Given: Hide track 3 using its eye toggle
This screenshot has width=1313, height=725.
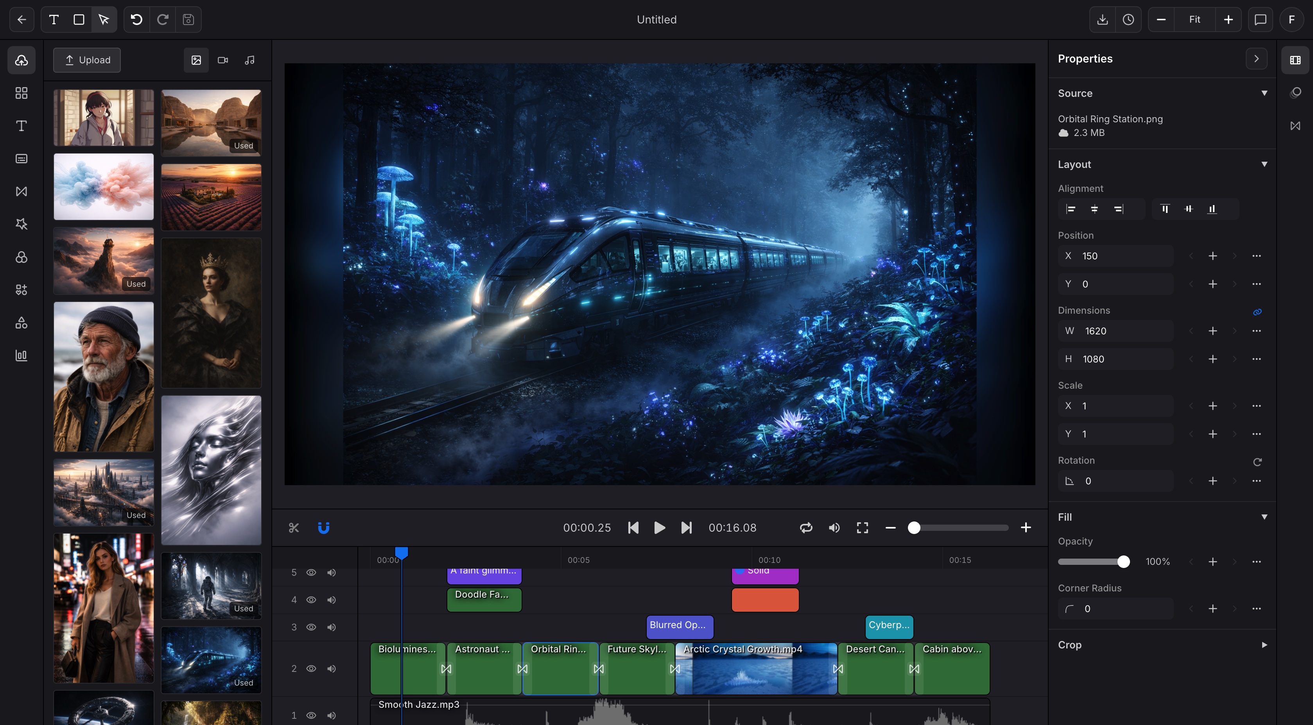Looking at the screenshot, I should [x=311, y=627].
